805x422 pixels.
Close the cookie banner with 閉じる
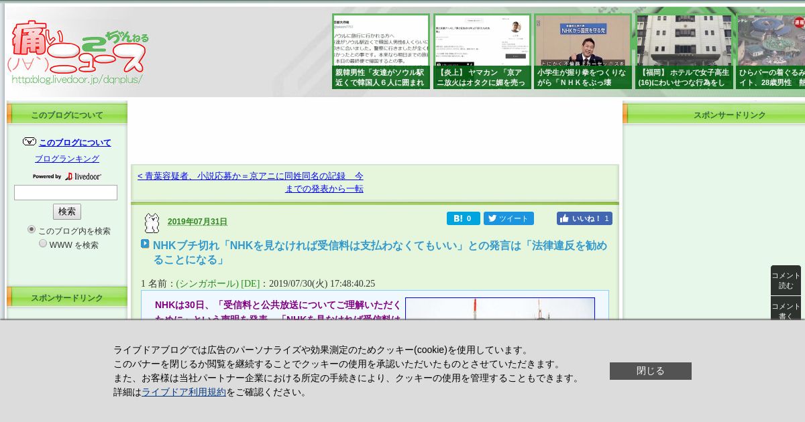coord(651,371)
